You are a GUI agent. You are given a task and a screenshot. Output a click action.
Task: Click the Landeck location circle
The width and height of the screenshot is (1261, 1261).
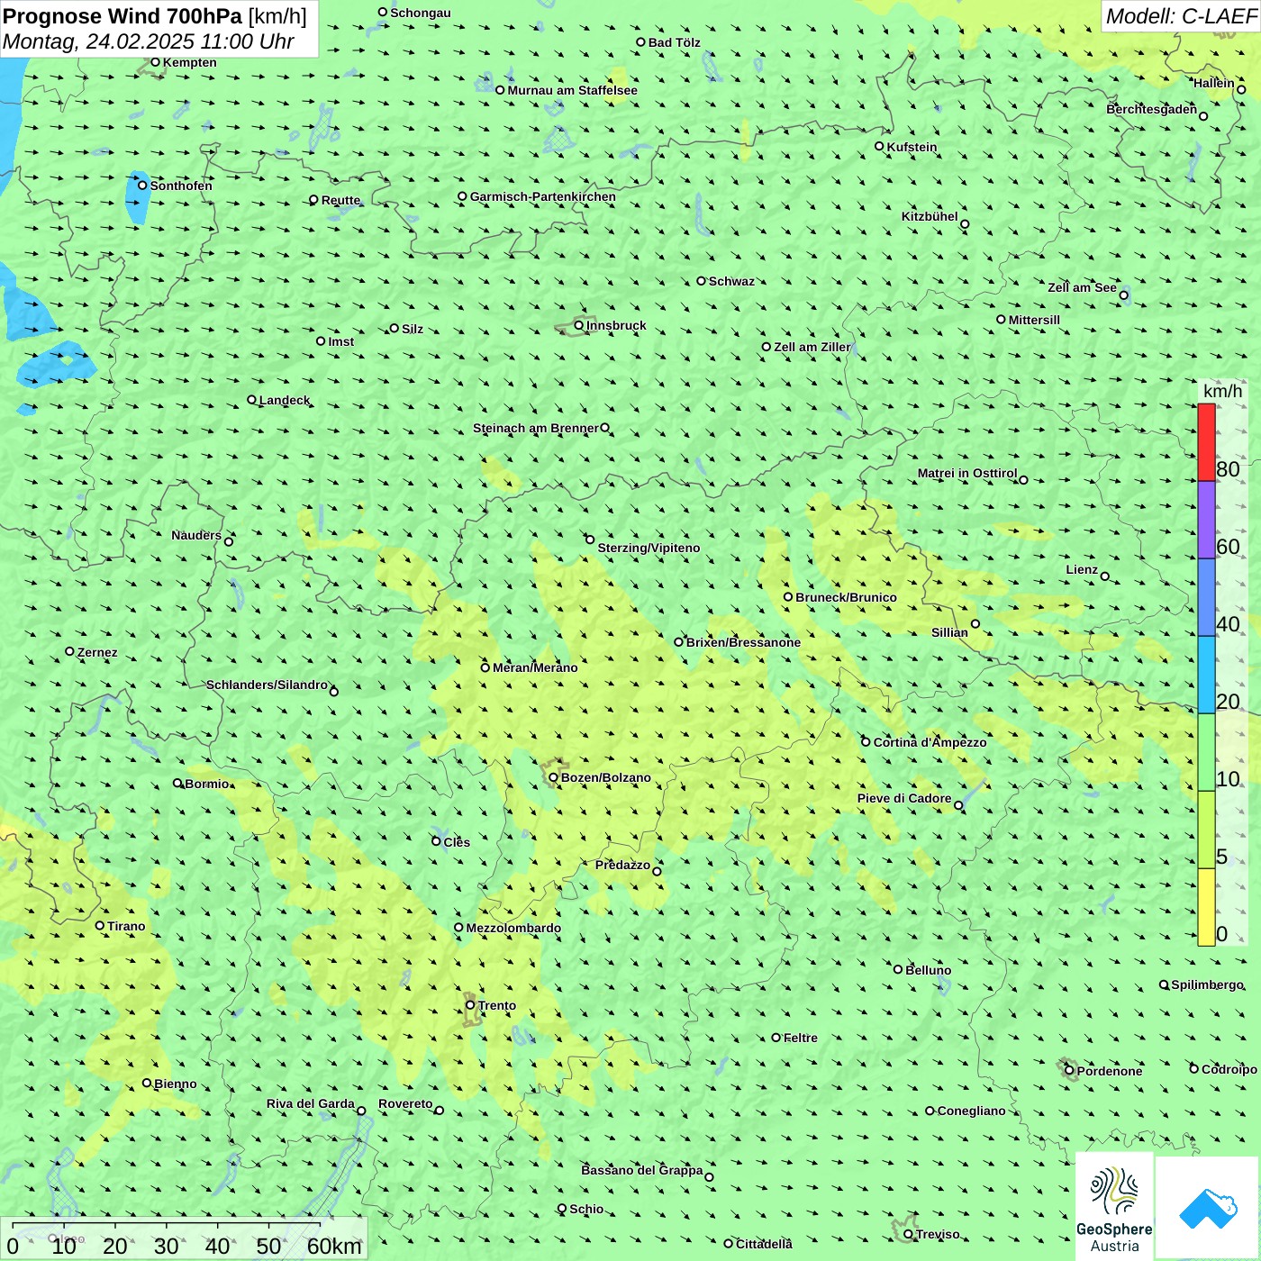(251, 400)
